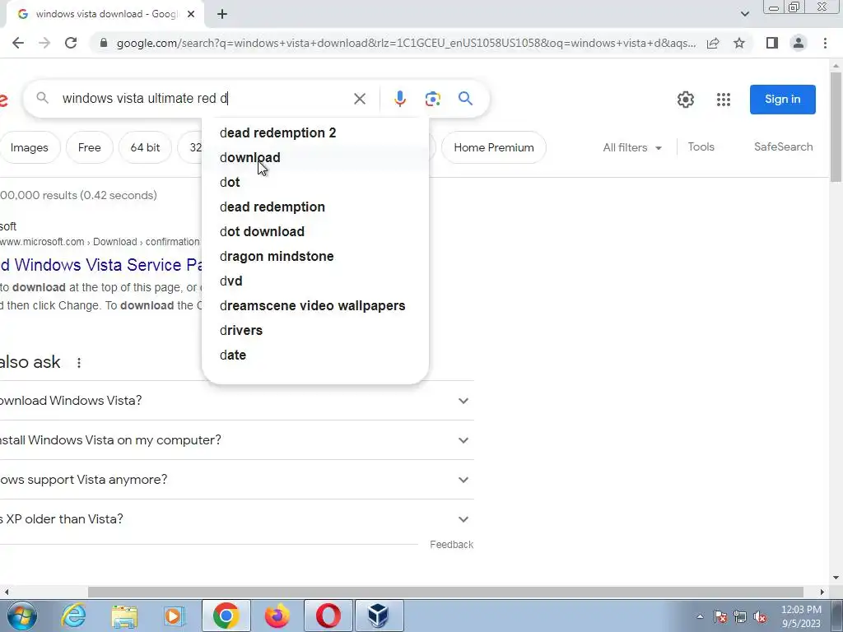Apply the 64 bit filter chip

(145, 147)
